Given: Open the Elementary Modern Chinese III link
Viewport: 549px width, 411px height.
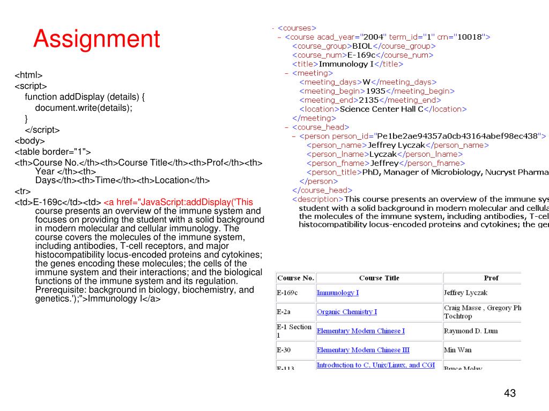Looking at the screenshot, I should [363, 350].
